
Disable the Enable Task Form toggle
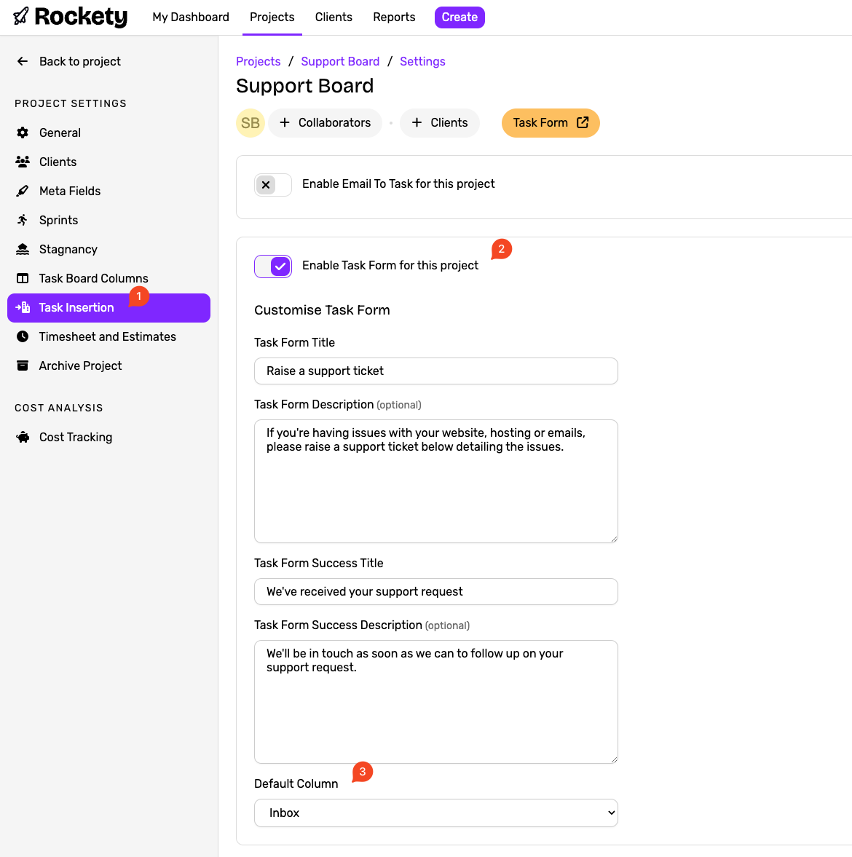pos(272,266)
